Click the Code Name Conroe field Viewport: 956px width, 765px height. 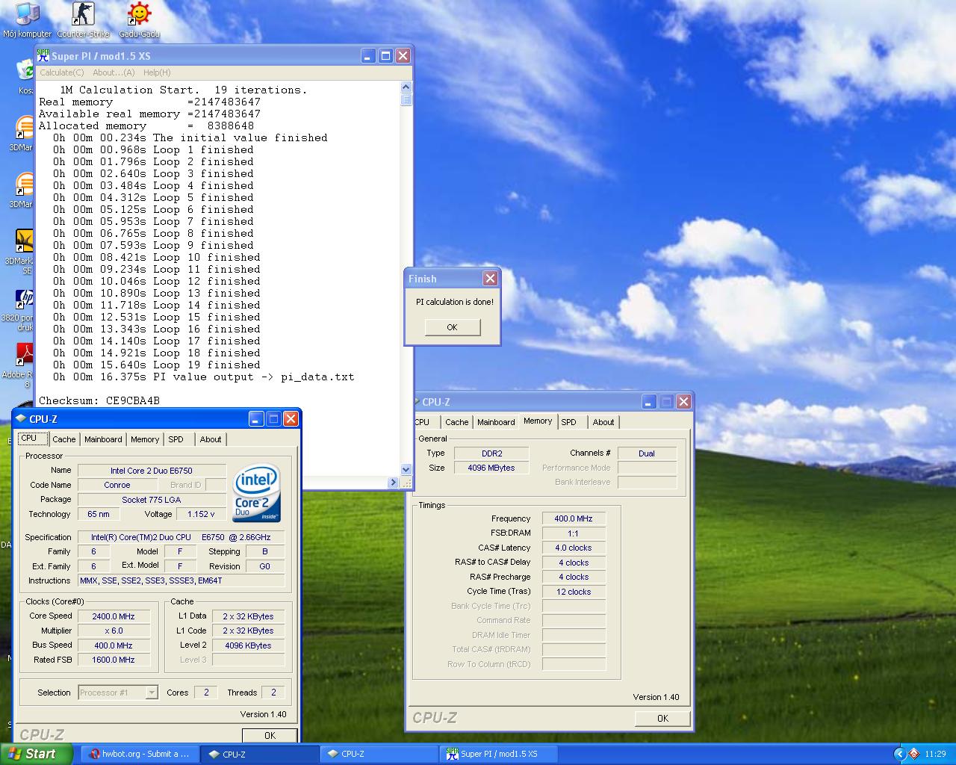(x=117, y=485)
